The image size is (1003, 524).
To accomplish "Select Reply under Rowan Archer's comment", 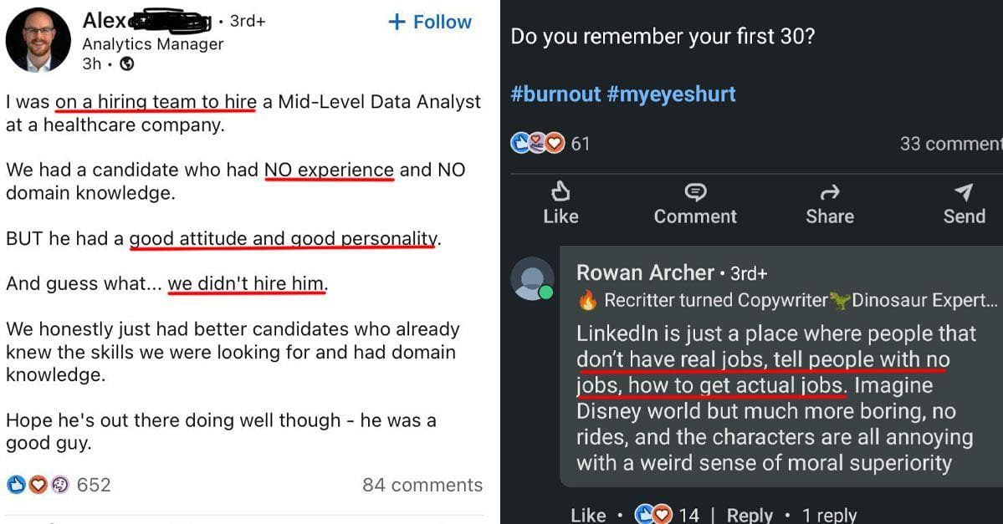I will 750,515.
